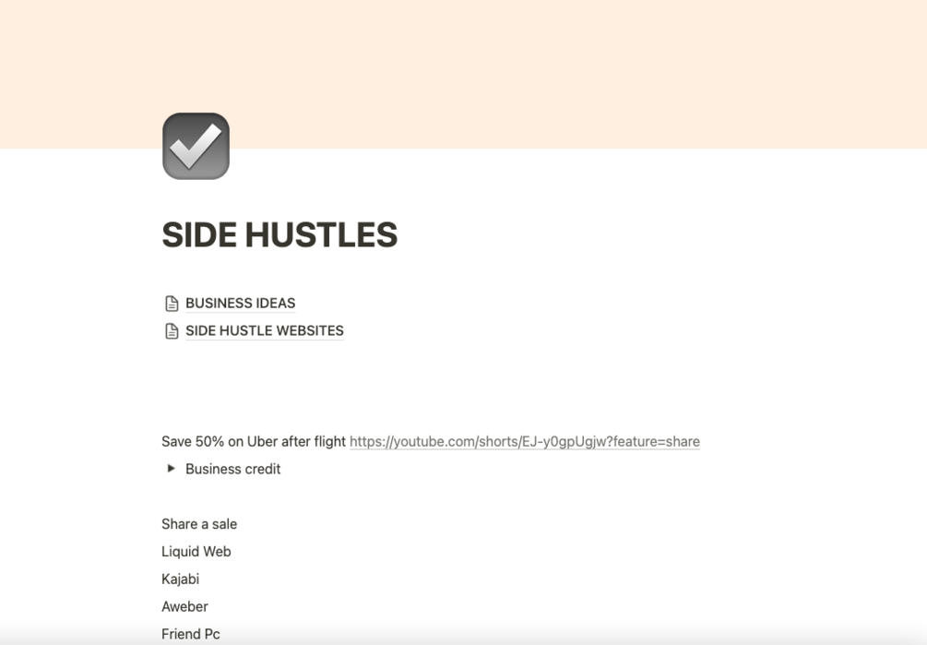Click the underlined BUSINESS IDEAS link text
This screenshot has height=645, width=927.
pyautogui.click(x=241, y=303)
